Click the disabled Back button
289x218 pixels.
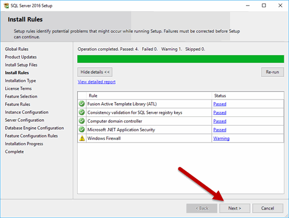pyautogui.click(x=202, y=208)
